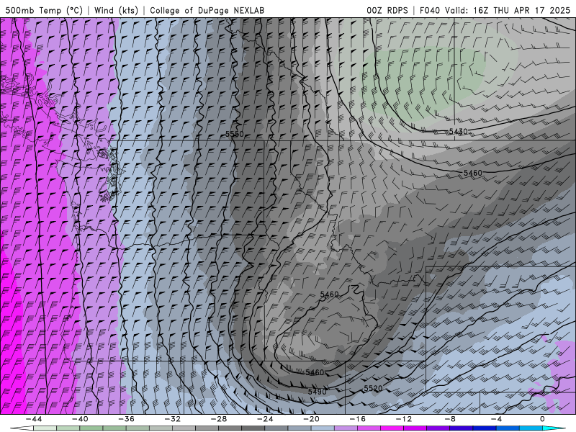Click the -28 value on the temperature scale
This screenshot has height=432, width=576.
point(219,419)
